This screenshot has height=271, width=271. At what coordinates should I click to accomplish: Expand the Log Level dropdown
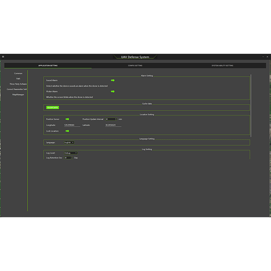point(71,153)
